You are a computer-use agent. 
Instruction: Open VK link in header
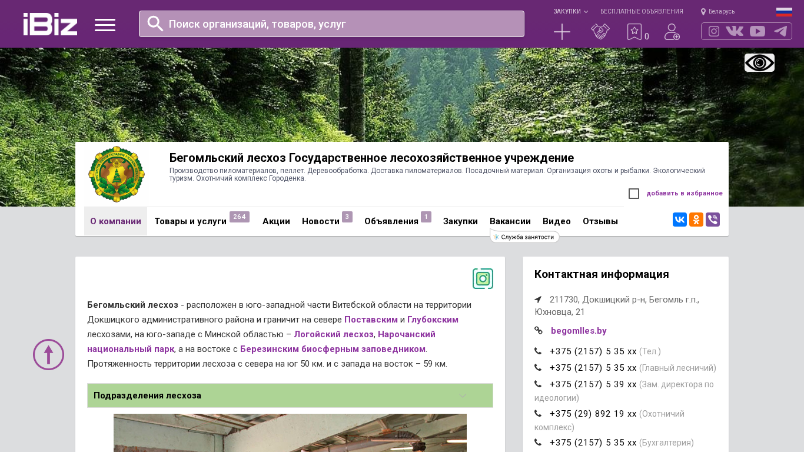tap(735, 31)
